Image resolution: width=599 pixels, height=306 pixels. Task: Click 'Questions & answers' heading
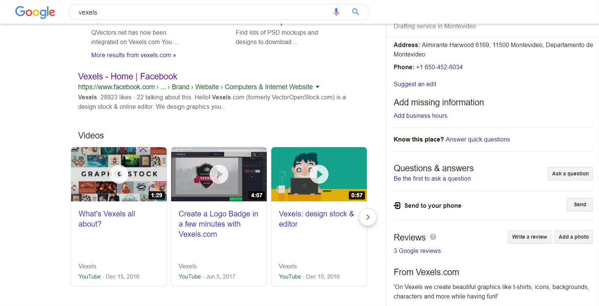click(x=433, y=168)
